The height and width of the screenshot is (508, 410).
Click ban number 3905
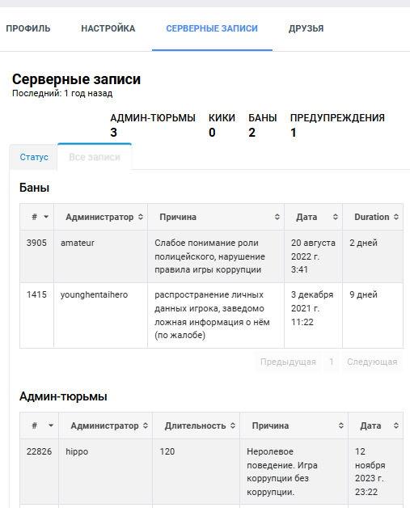coord(36,243)
